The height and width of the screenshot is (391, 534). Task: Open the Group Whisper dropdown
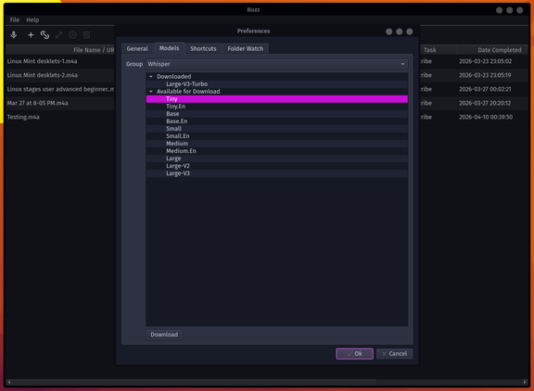click(x=277, y=64)
